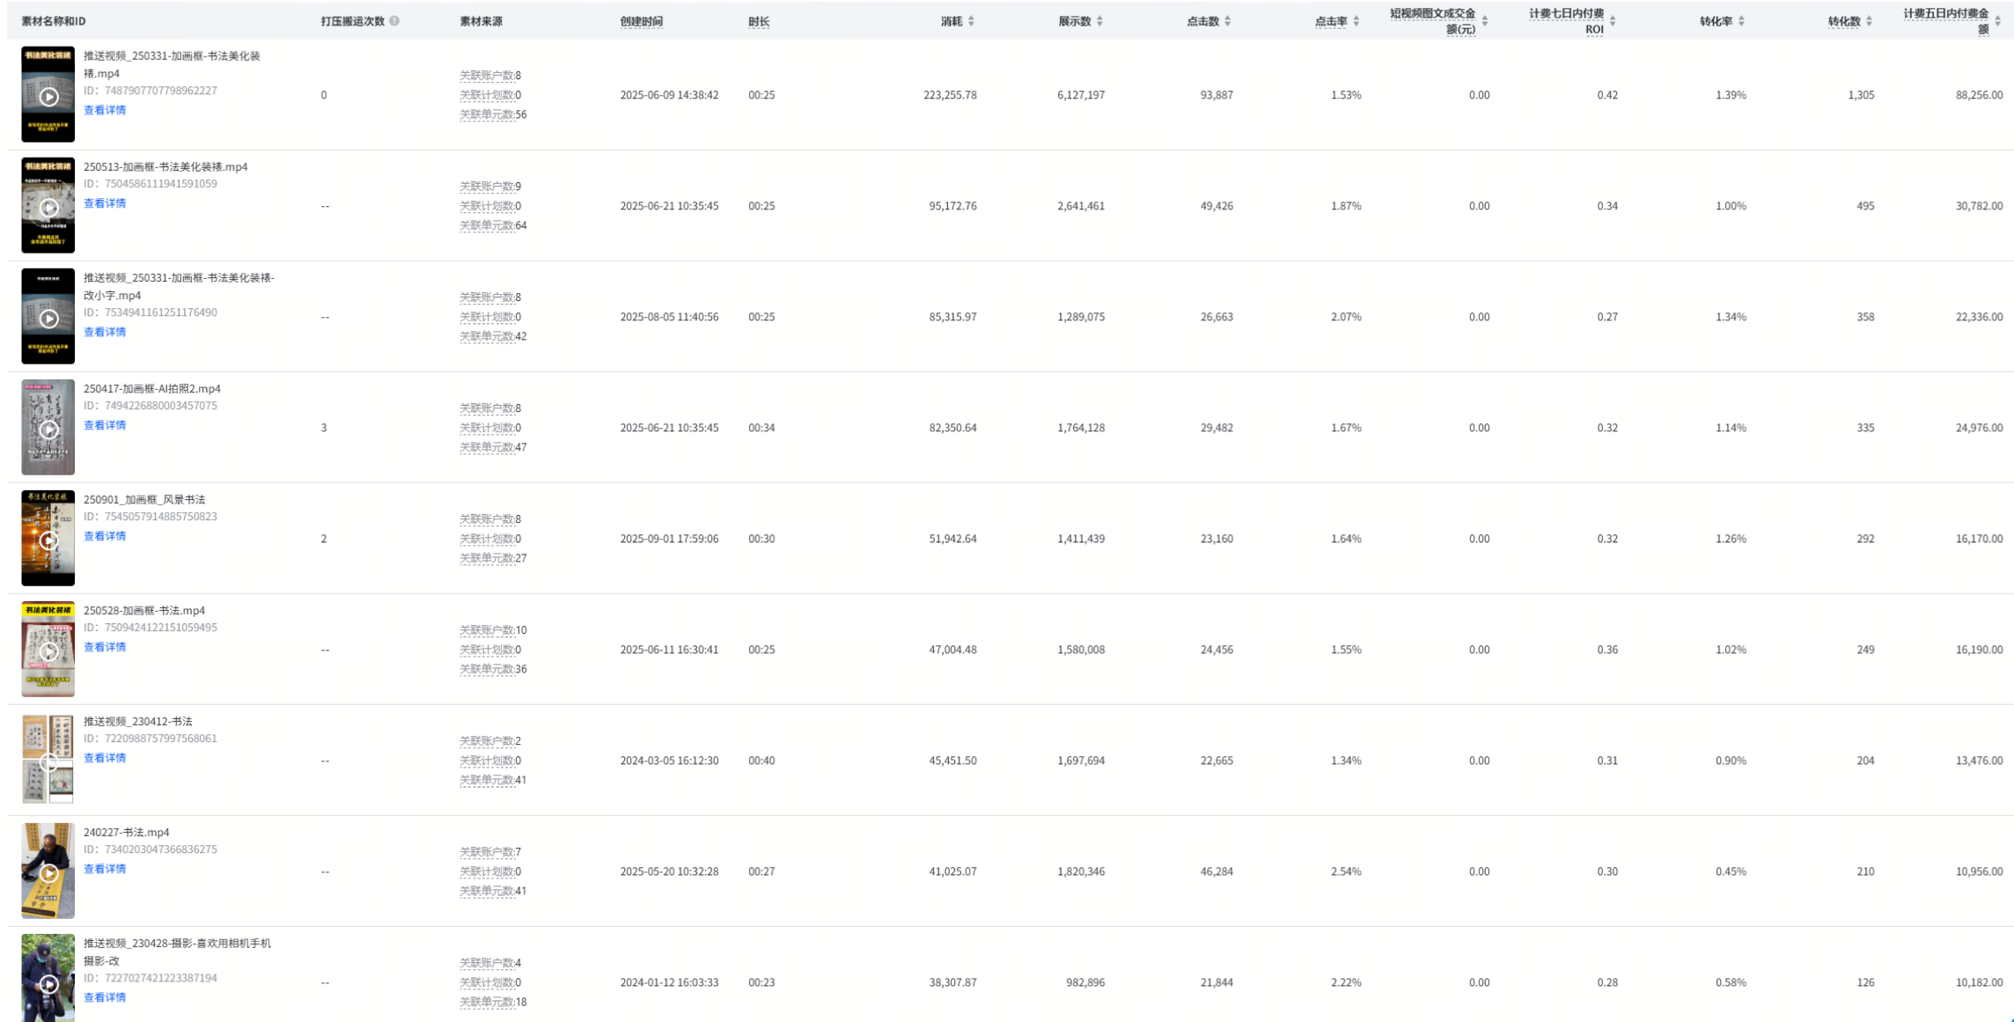This screenshot has height=1022, width=2014.
Task: Sort by 计费七日内付费ROI arrows
Action: [x=1613, y=21]
